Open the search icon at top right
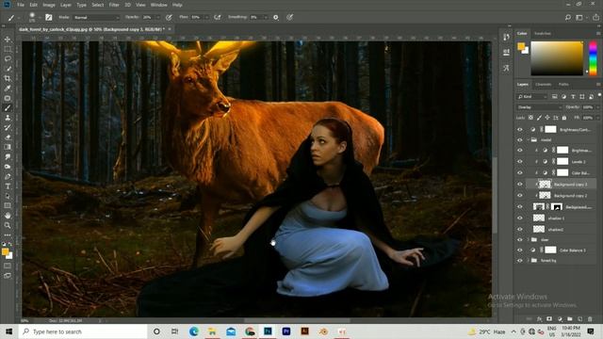The height and width of the screenshot is (339, 603). point(568,17)
